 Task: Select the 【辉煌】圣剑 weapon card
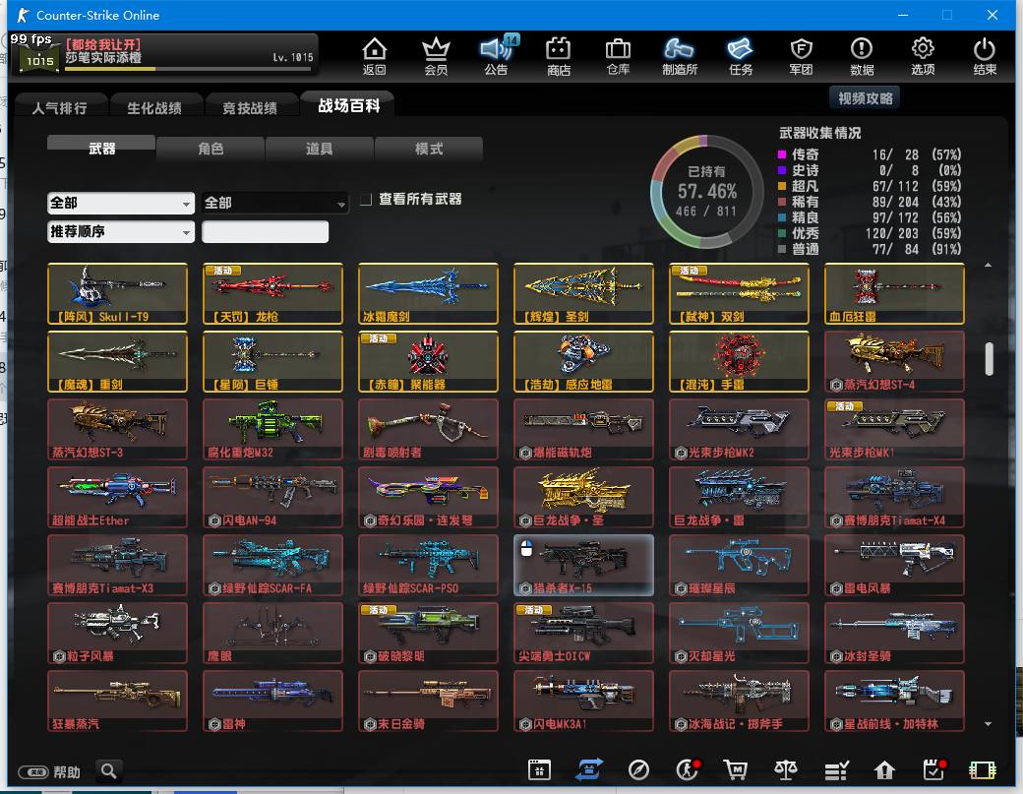[583, 293]
